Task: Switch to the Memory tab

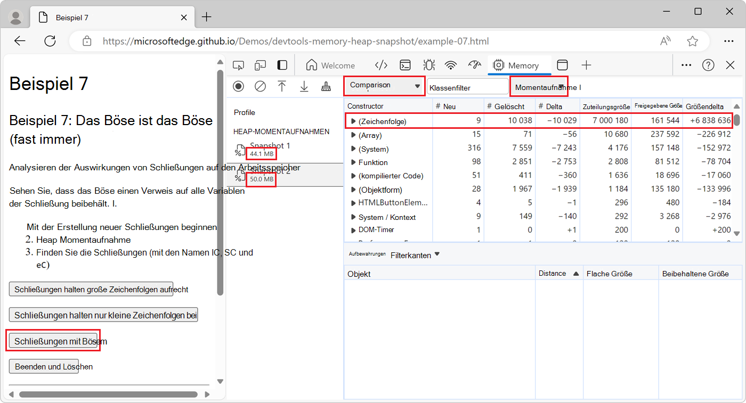Action: [516, 65]
